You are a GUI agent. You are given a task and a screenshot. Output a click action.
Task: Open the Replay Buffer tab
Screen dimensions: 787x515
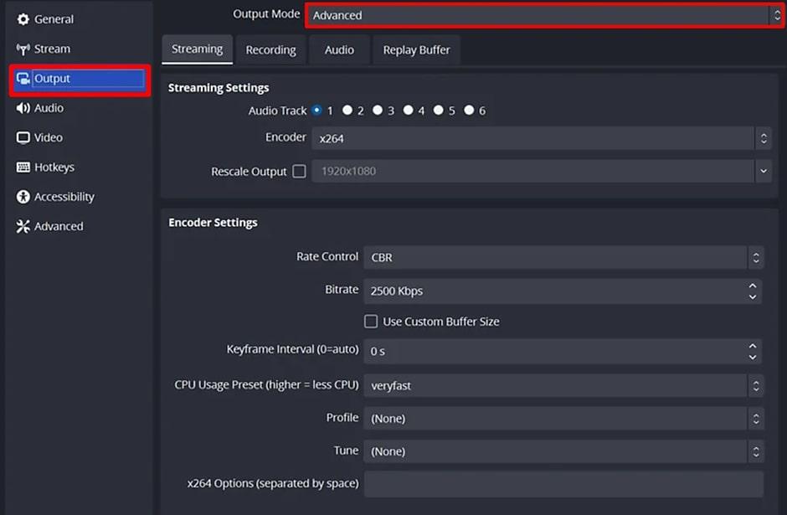pos(416,49)
